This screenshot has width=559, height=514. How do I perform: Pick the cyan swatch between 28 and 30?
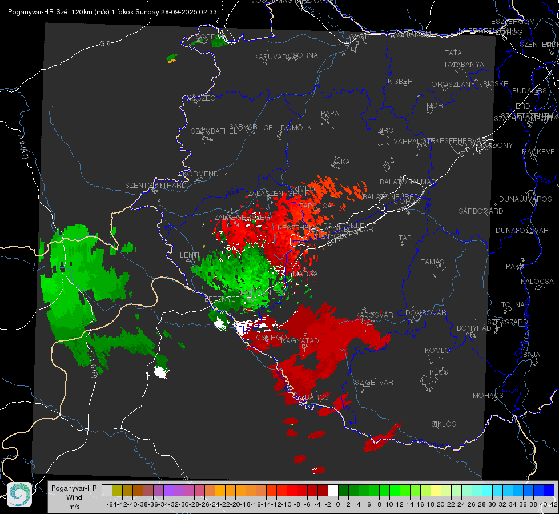tap(488, 490)
